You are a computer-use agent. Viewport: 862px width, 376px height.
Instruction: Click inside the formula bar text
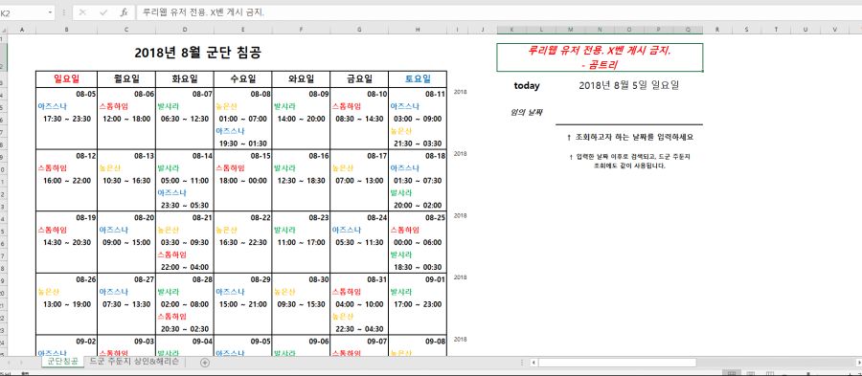click(x=203, y=12)
